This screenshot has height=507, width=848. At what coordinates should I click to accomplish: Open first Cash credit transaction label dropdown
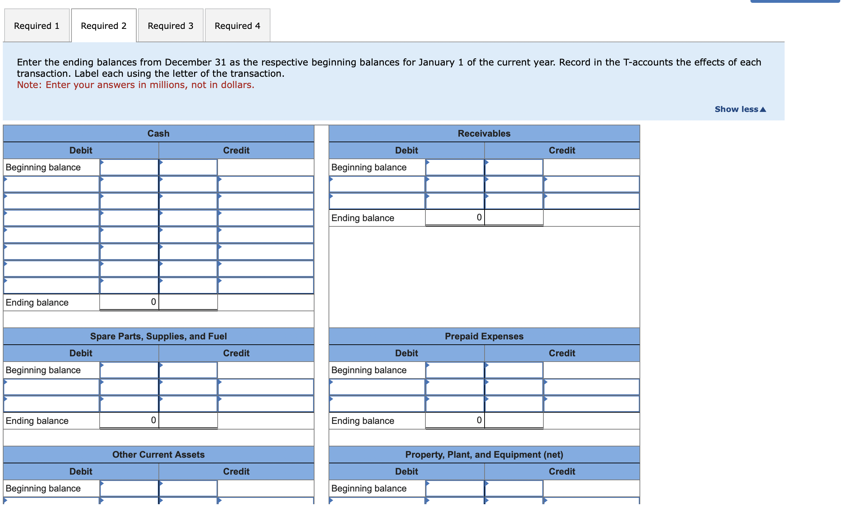266,184
